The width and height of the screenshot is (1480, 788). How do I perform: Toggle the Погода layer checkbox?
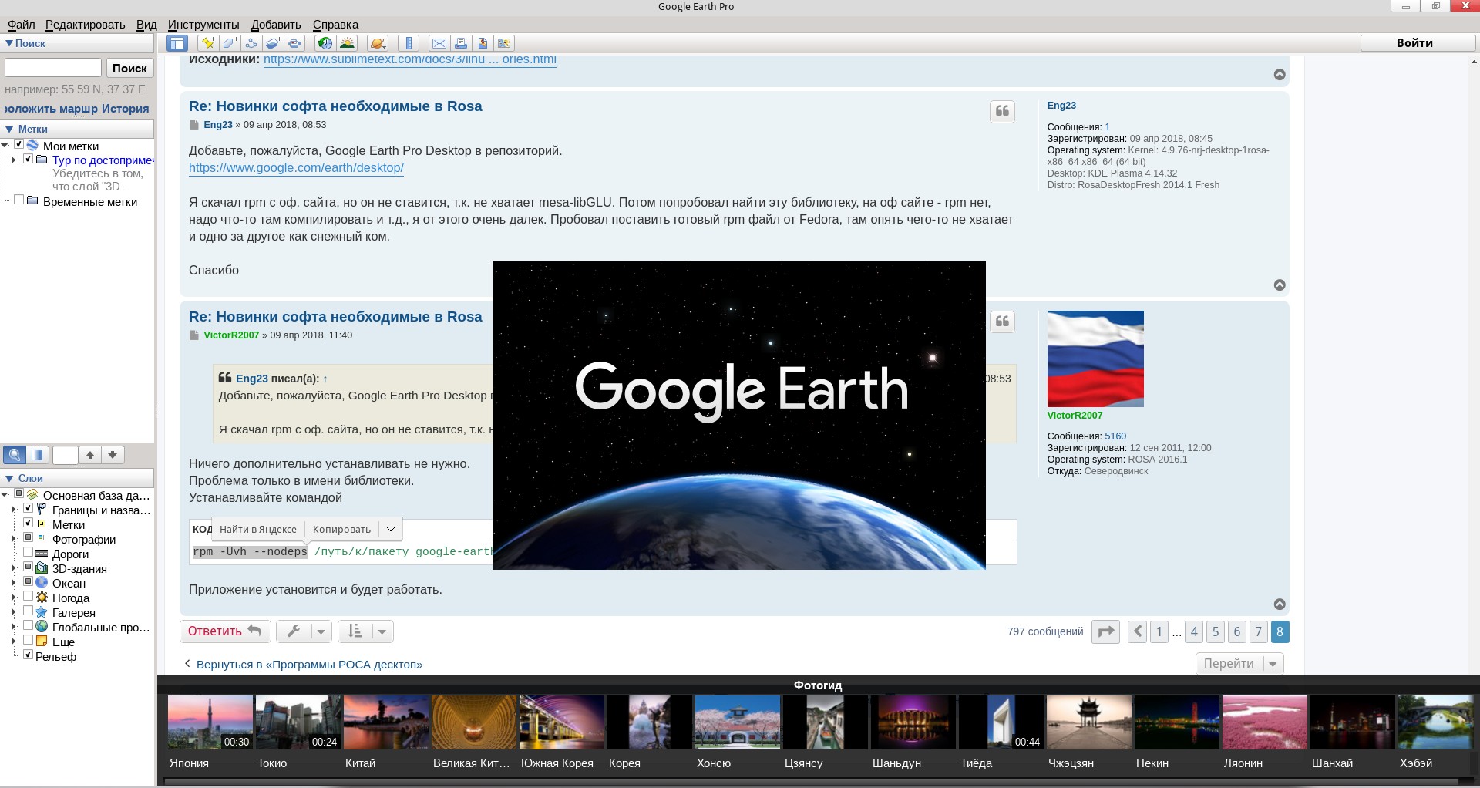(x=28, y=597)
